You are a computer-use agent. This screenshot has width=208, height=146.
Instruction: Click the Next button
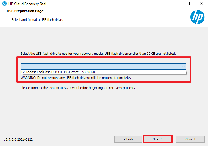point(158,139)
